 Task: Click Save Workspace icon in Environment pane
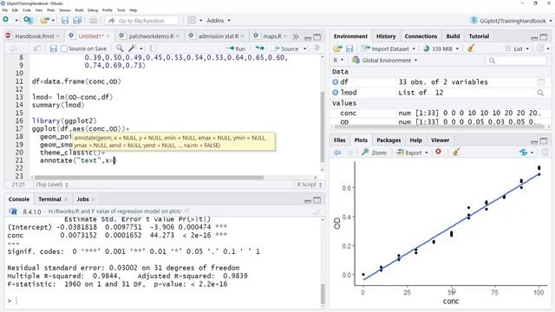tap(349, 49)
